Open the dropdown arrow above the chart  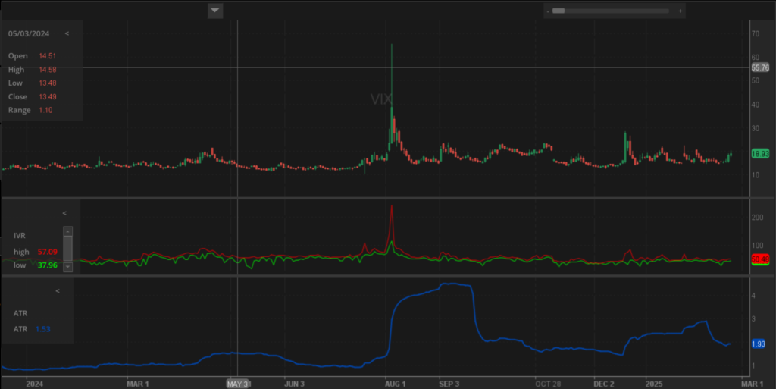coord(215,10)
